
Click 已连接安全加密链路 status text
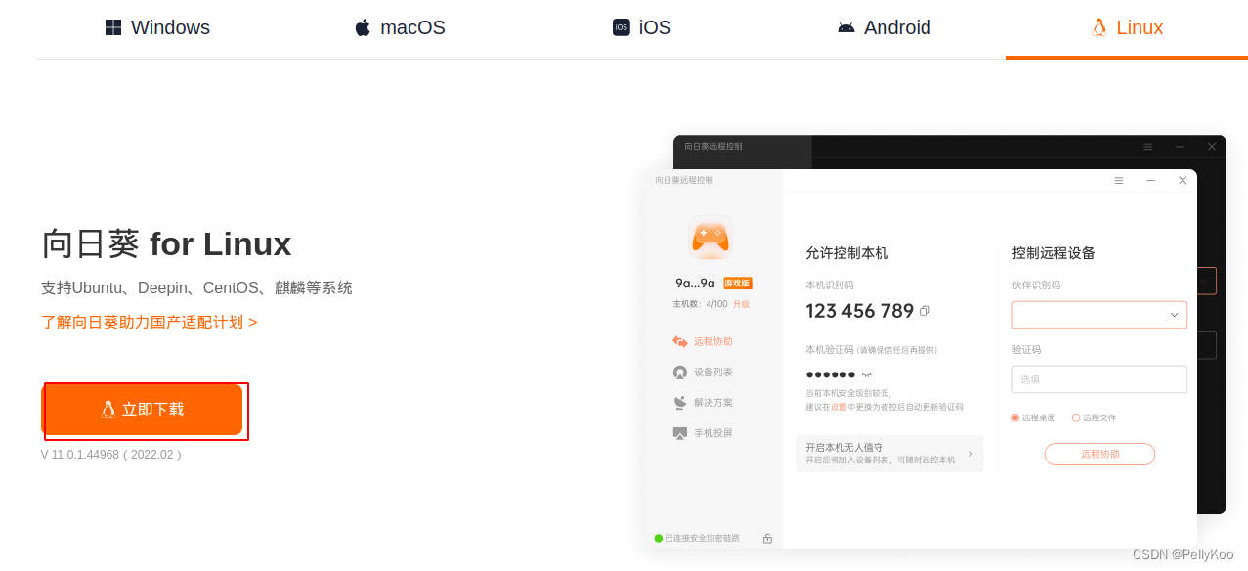[x=702, y=539]
